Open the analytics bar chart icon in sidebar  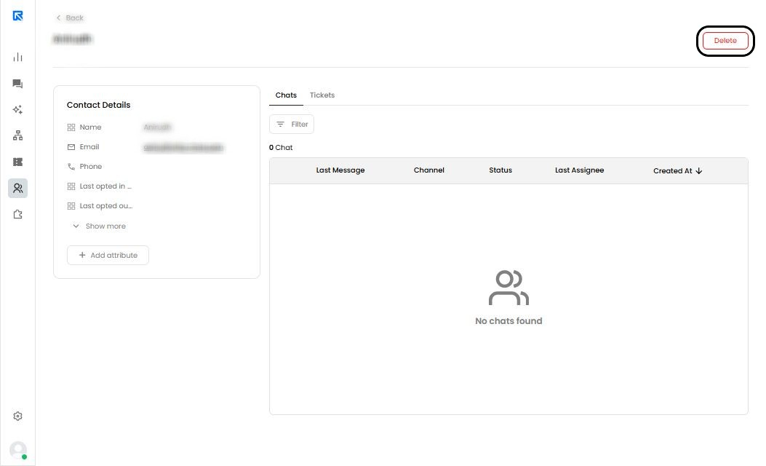point(17,58)
